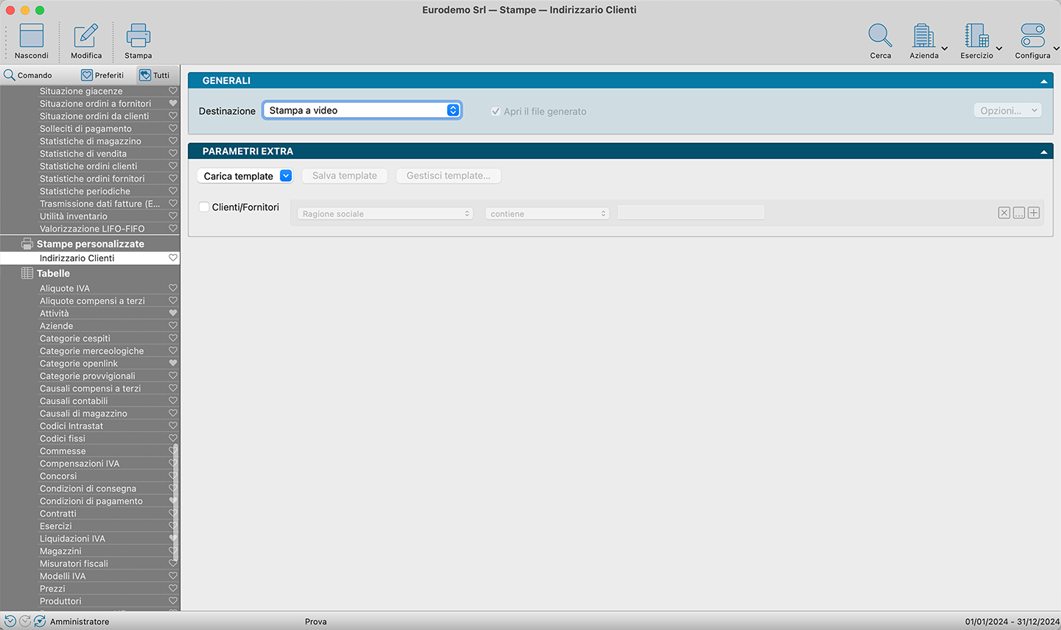
Task: Remove the filter row with X icon
Action: point(1004,213)
